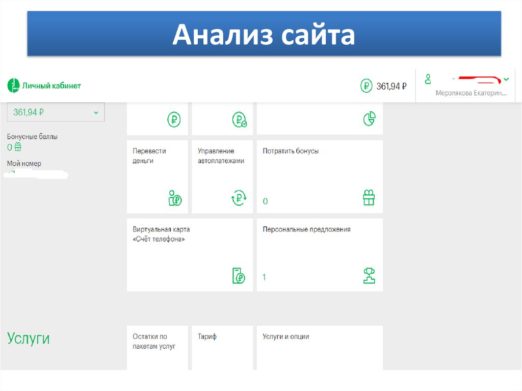Open Личный кабинет home link
Image resolution: width=522 pixels, height=391 pixels.
click(51, 86)
